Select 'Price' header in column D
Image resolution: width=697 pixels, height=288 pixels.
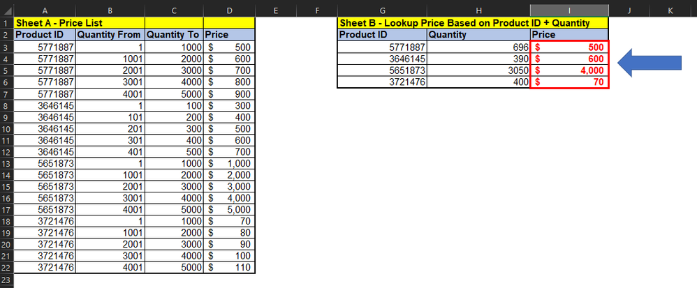[x=229, y=35]
